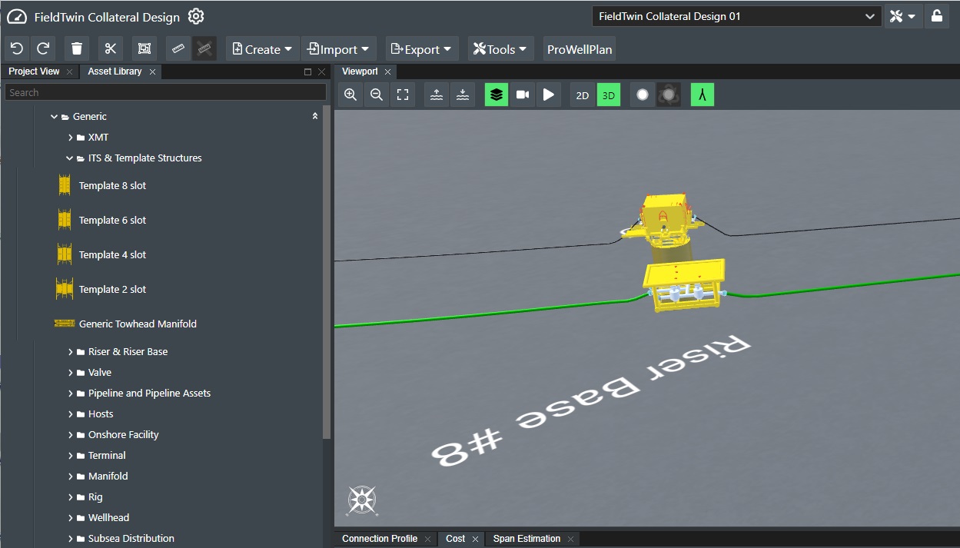
Task: Open the Cost tab
Action: click(456, 539)
